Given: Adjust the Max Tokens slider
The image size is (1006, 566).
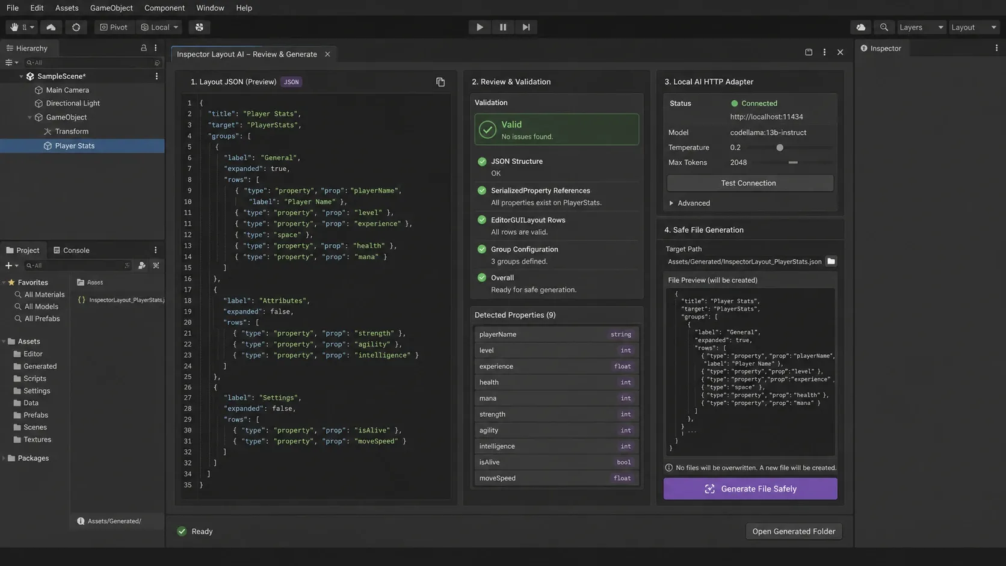Looking at the screenshot, I should pyautogui.click(x=793, y=162).
